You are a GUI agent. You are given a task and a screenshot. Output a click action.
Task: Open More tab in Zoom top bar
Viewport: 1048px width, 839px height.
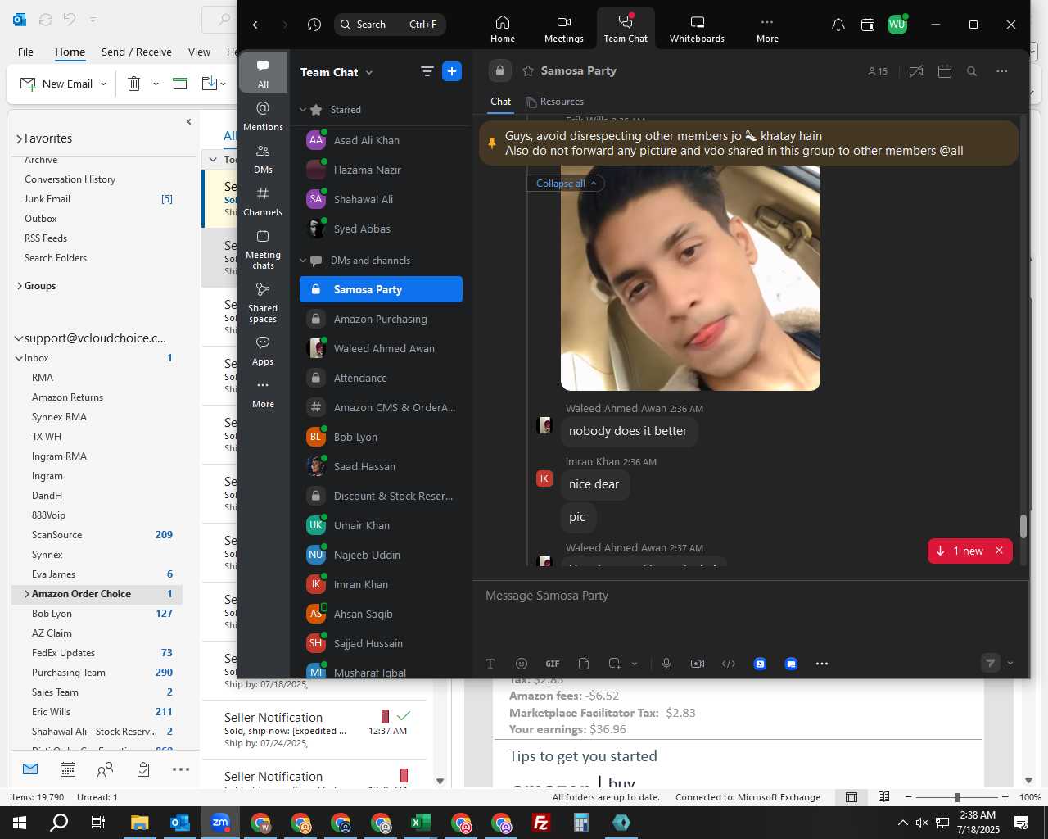click(767, 29)
